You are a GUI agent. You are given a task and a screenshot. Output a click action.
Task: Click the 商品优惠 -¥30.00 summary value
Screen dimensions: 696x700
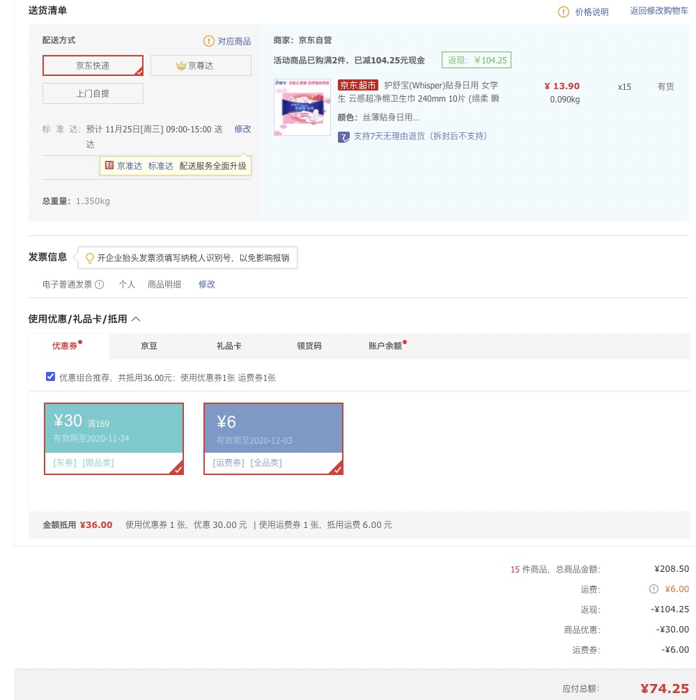672,630
